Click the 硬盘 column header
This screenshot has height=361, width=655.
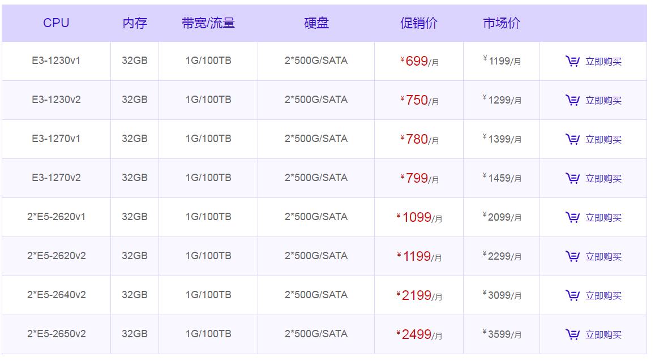[x=316, y=23]
